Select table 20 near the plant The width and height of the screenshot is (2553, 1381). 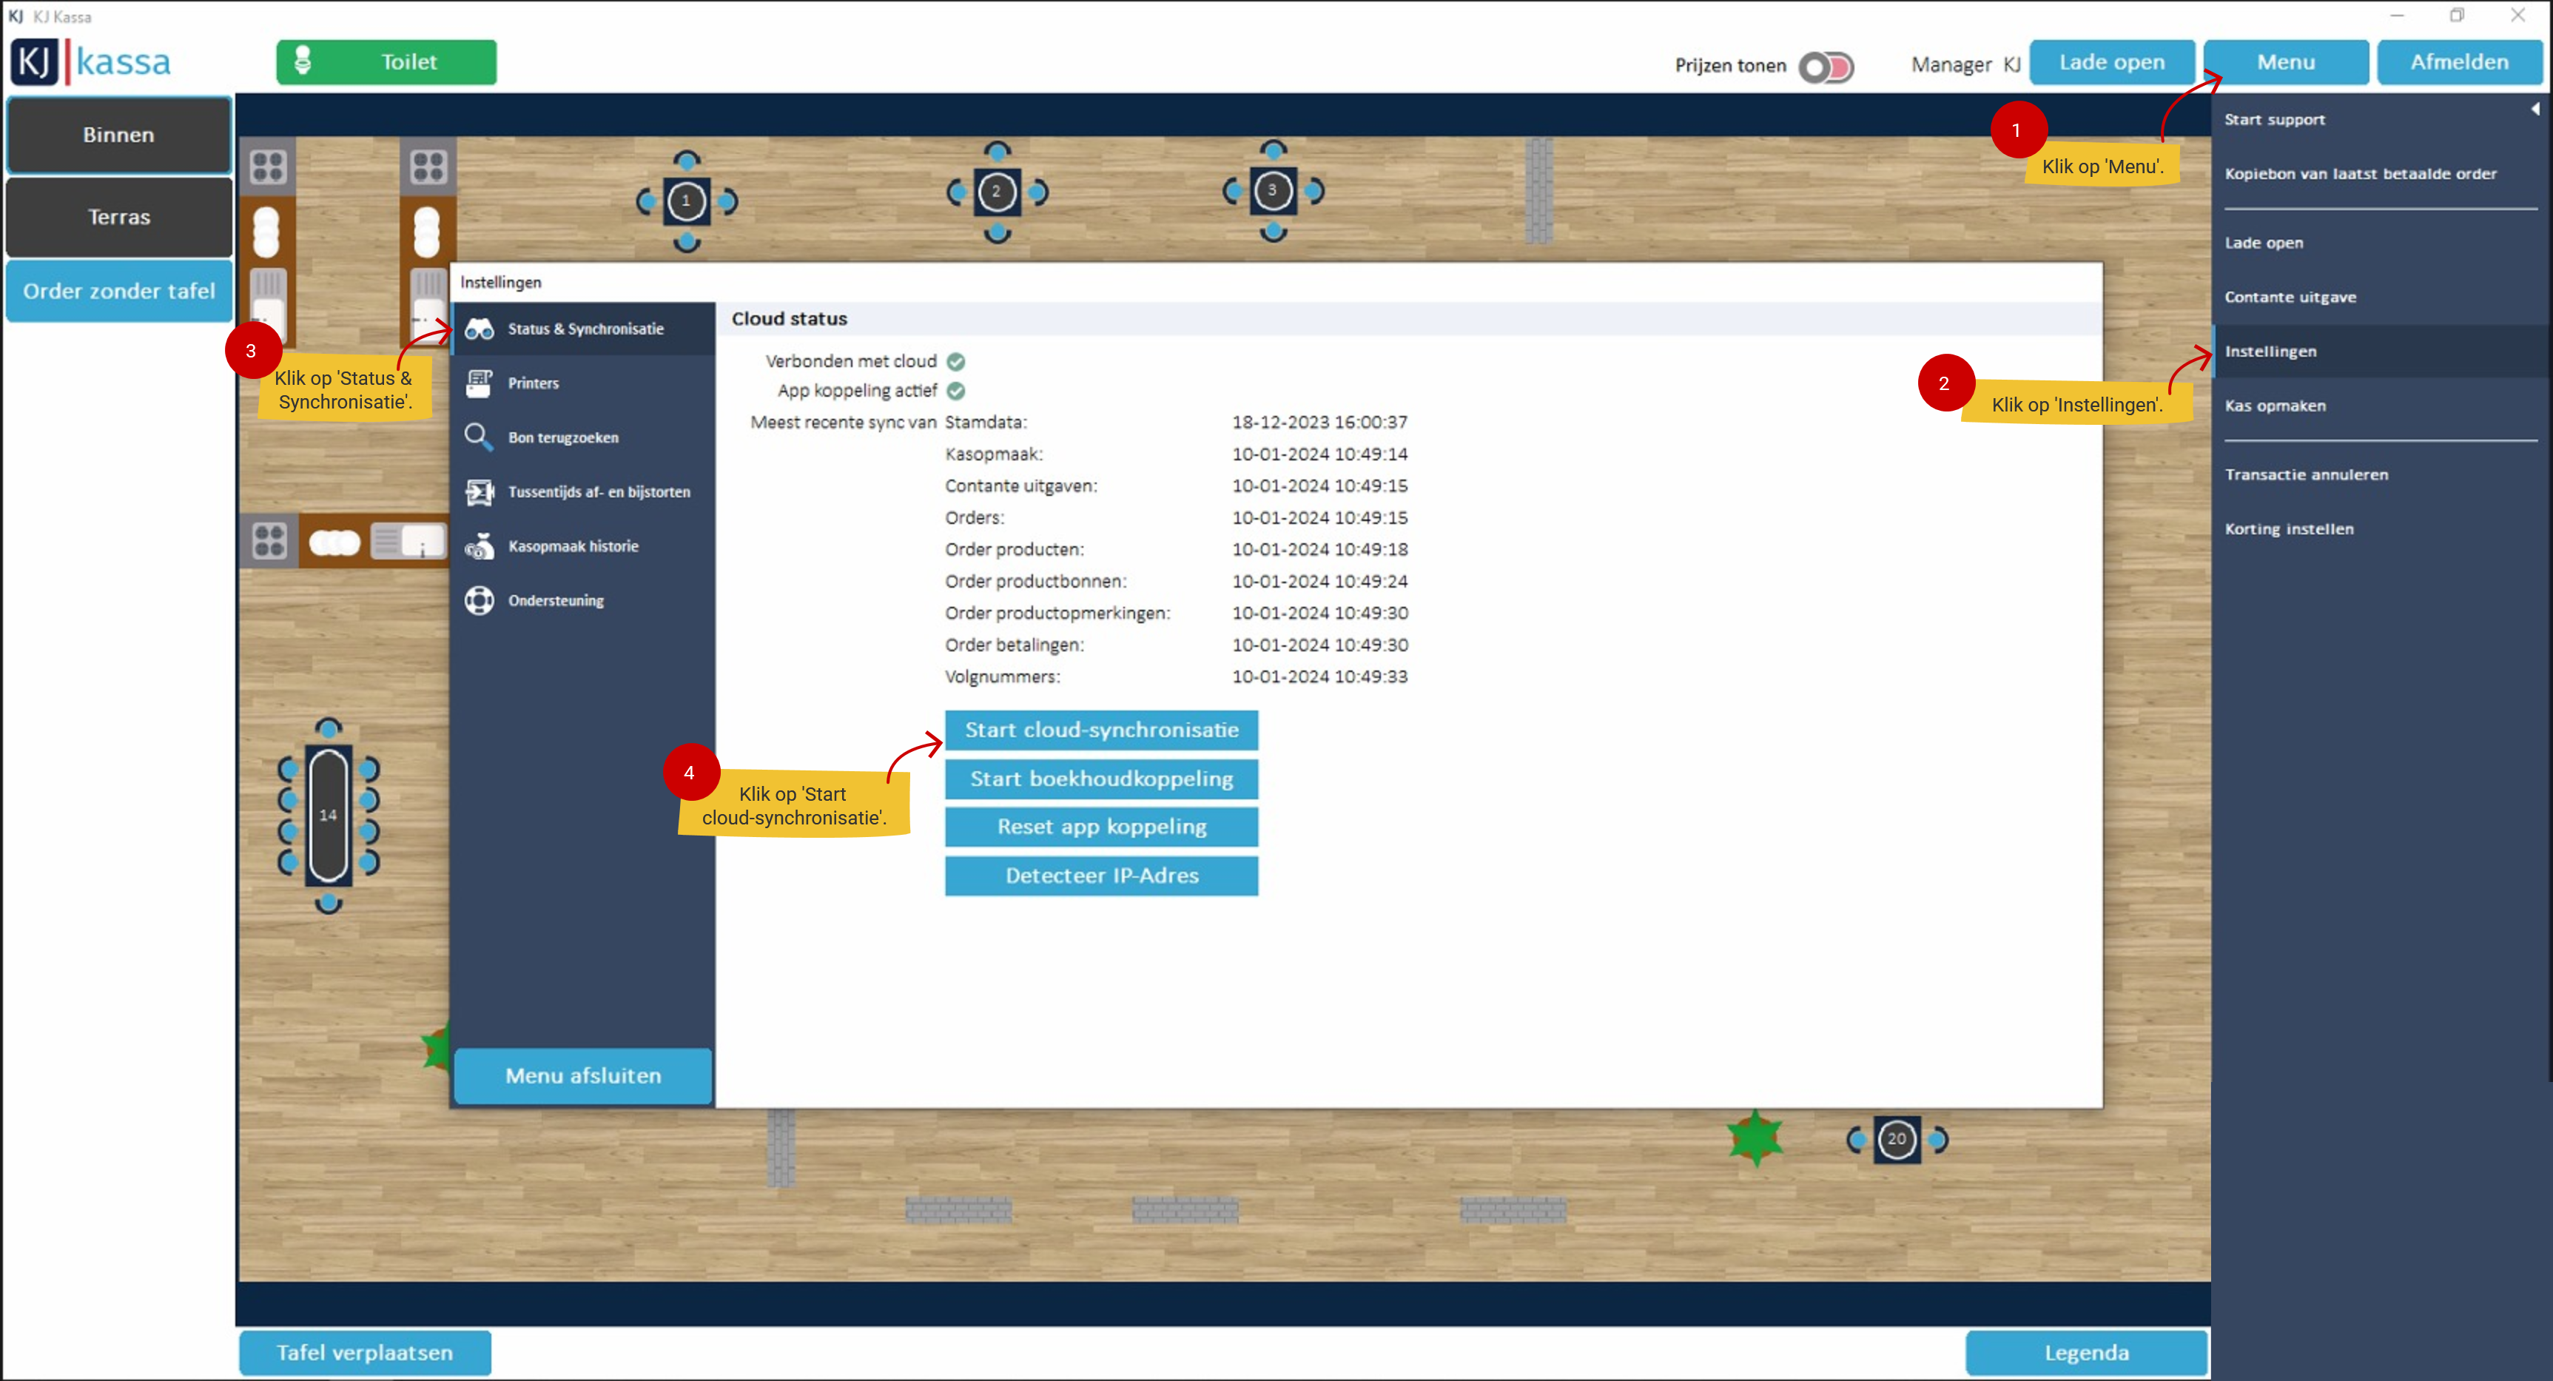coord(1896,1139)
